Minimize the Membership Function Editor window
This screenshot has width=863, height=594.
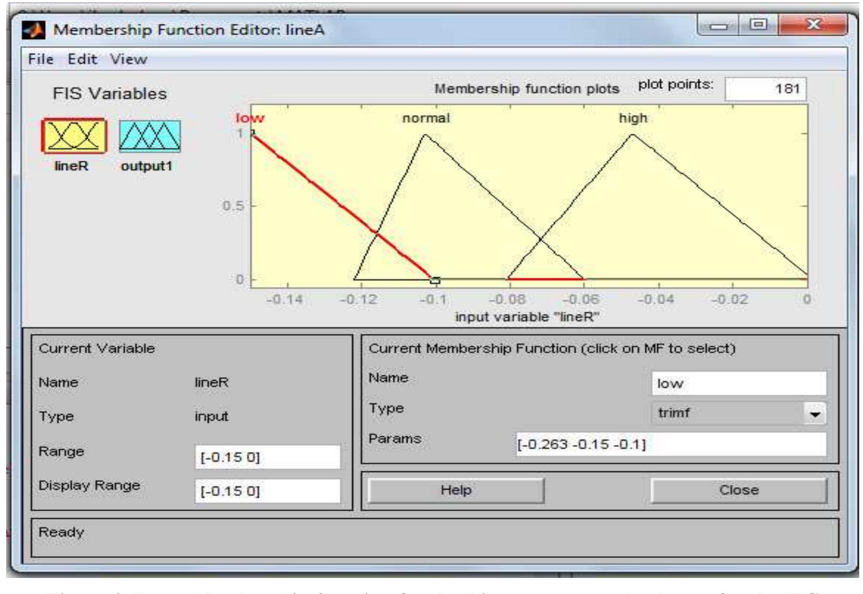(x=719, y=25)
